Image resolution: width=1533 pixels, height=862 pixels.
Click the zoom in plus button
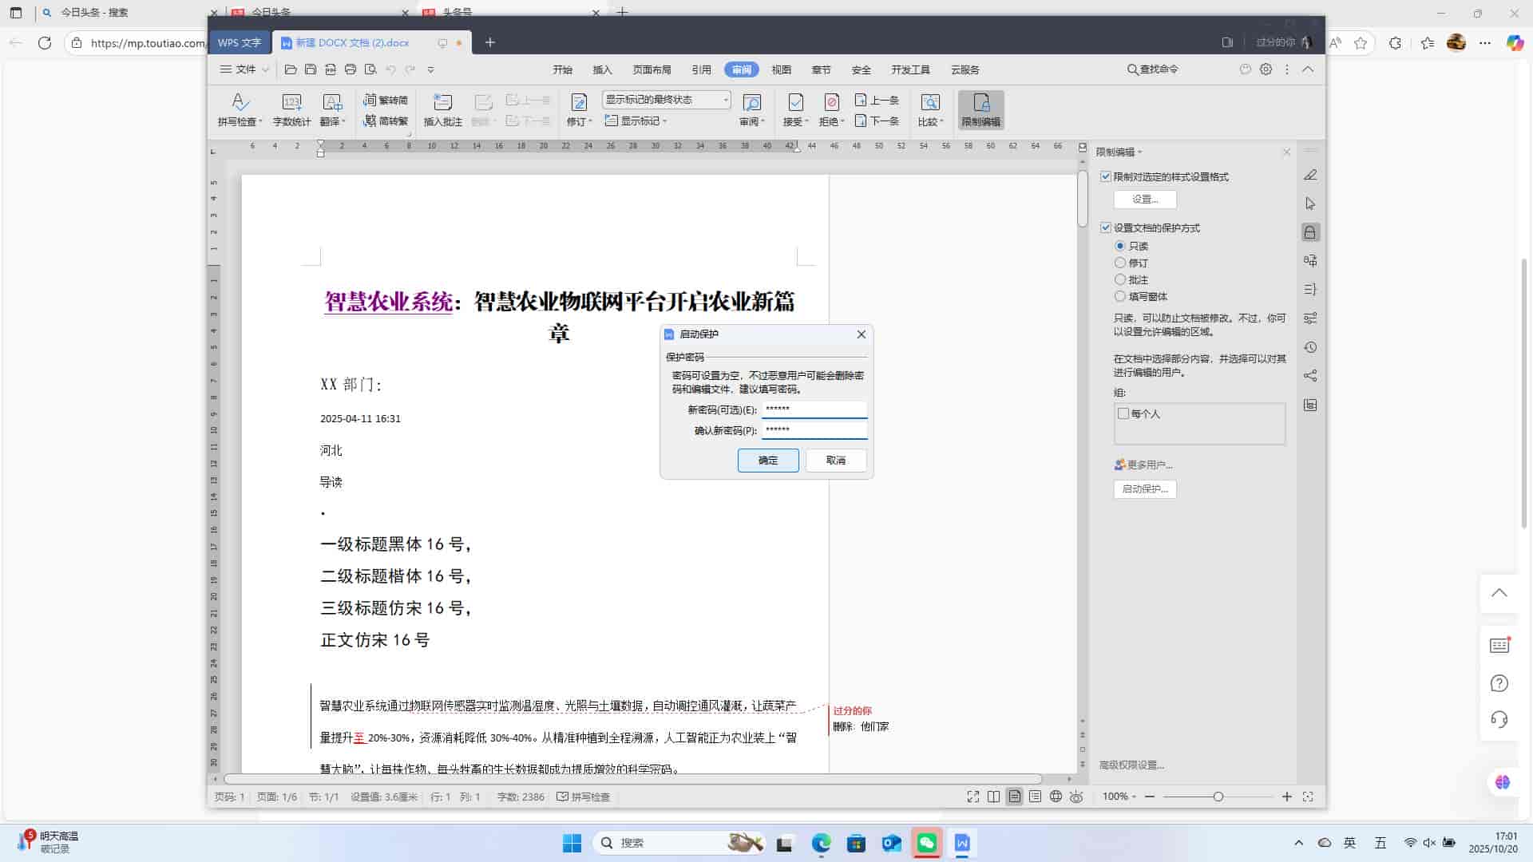[1287, 797]
